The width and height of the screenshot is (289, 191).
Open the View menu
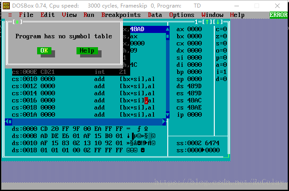click(69, 15)
